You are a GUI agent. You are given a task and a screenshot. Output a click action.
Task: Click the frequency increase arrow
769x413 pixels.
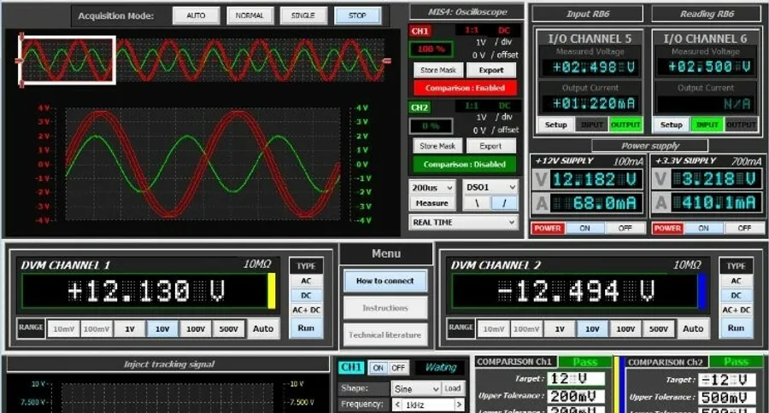(x=459, y=404)
